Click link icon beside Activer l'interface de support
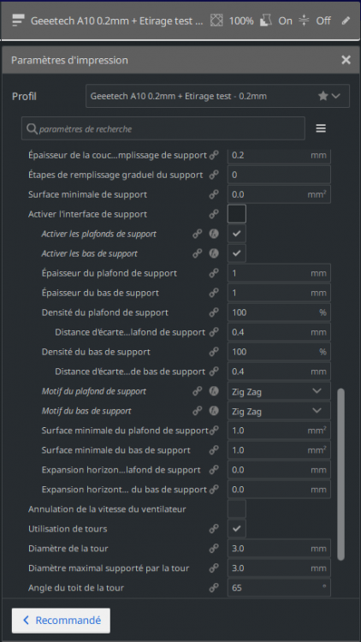Screen dimensions: 361x642 [214, 214]
